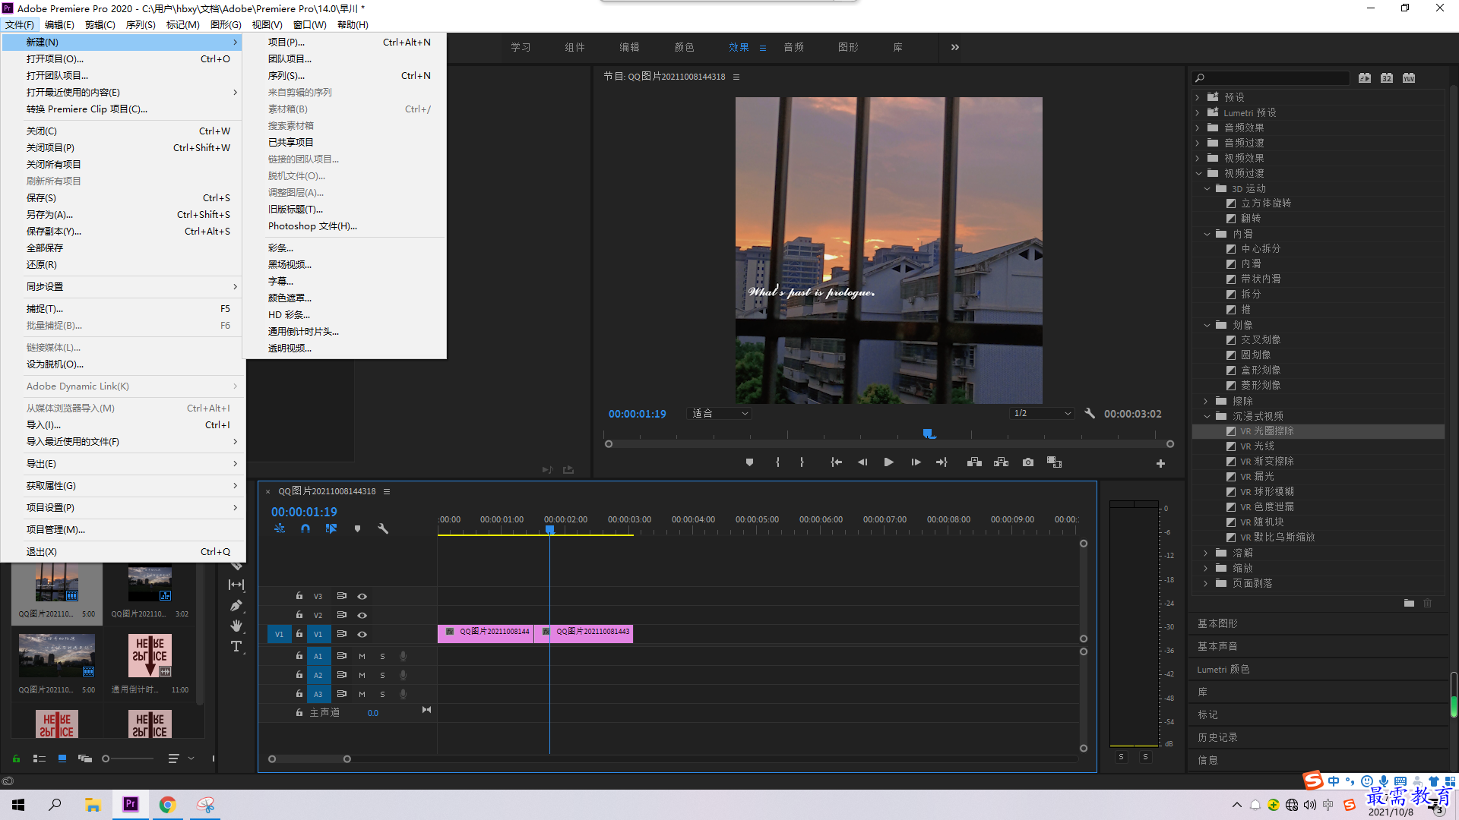Screen dimensions: 1459x820
Task: Toggle the timeline Snap magnet icon
Action: 305,528
